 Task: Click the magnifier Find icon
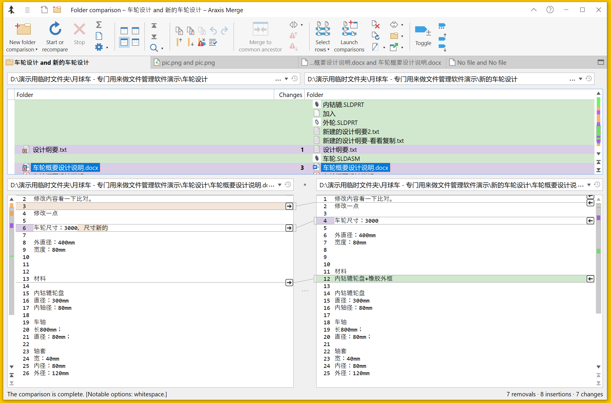pos(154,48)
